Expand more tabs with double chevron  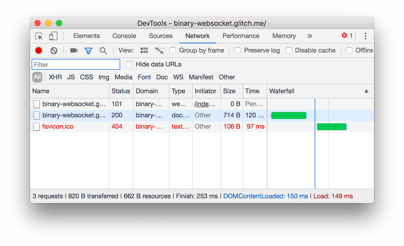310,36
